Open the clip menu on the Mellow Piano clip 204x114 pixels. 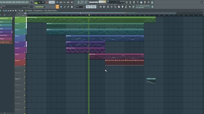click(x=67, y=48)
